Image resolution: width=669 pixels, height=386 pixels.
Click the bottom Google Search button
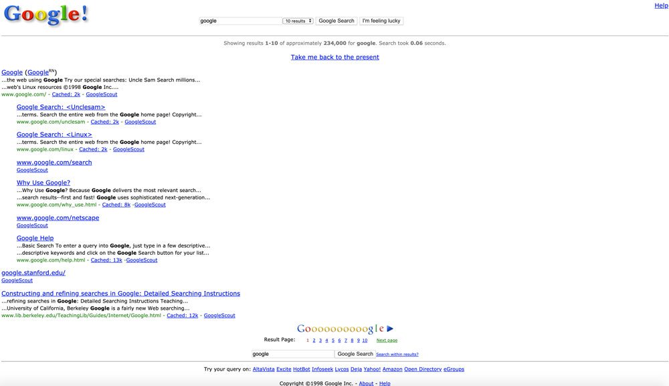click(x=355, y=354)
